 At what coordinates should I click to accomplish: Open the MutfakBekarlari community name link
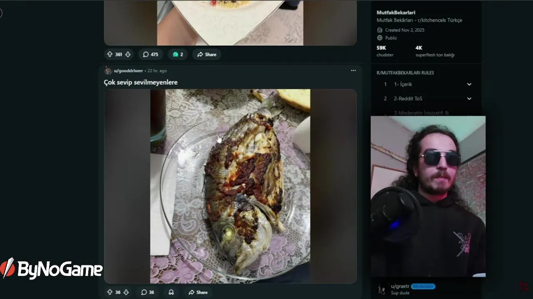pyautogui.click(x=396, y=12)
